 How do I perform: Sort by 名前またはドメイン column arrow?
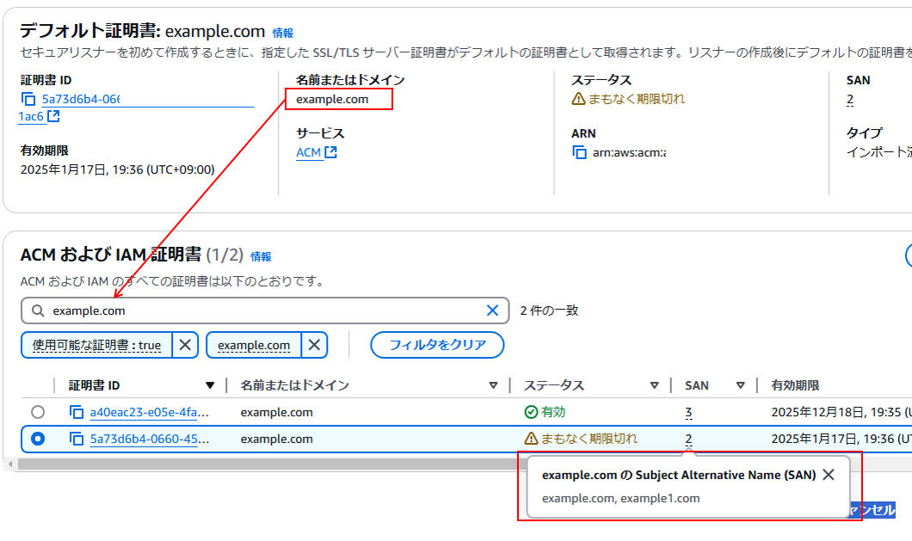[493, 385]
